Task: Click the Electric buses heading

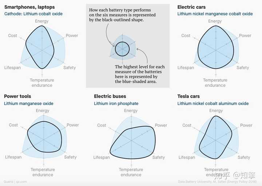Action: tap(110, 96)
